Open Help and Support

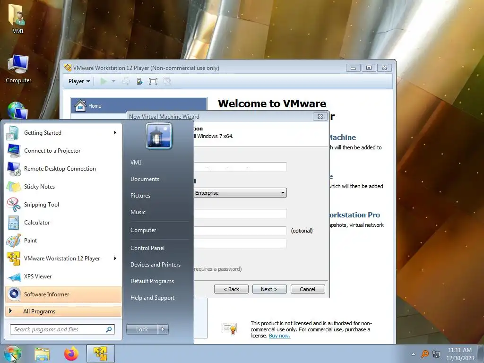click(x=152, y=298)
